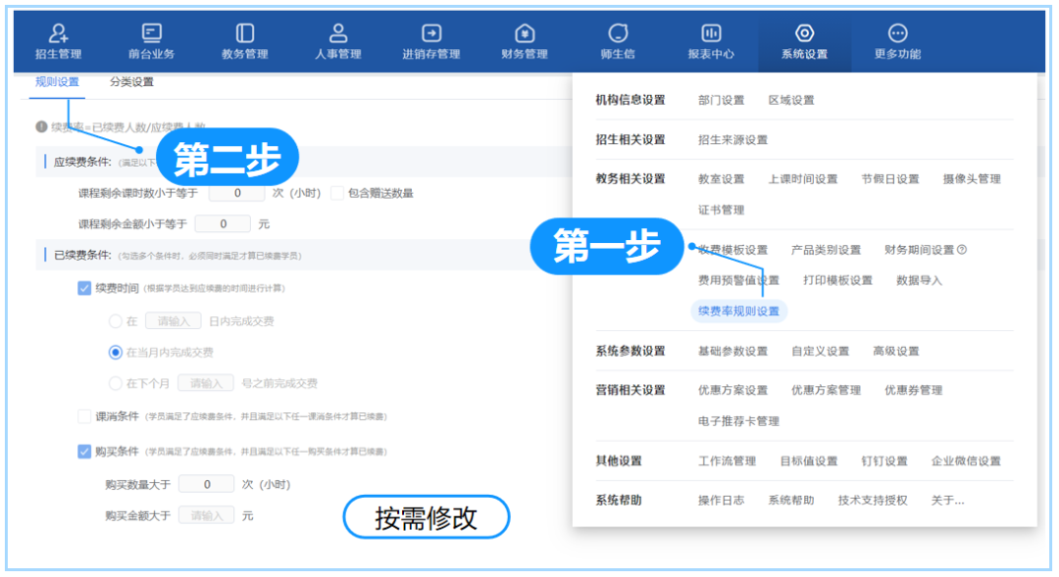Open 优惠券管理 from the settings menu
This screenshot has height=577, width=1059.
tap(913, 390)
